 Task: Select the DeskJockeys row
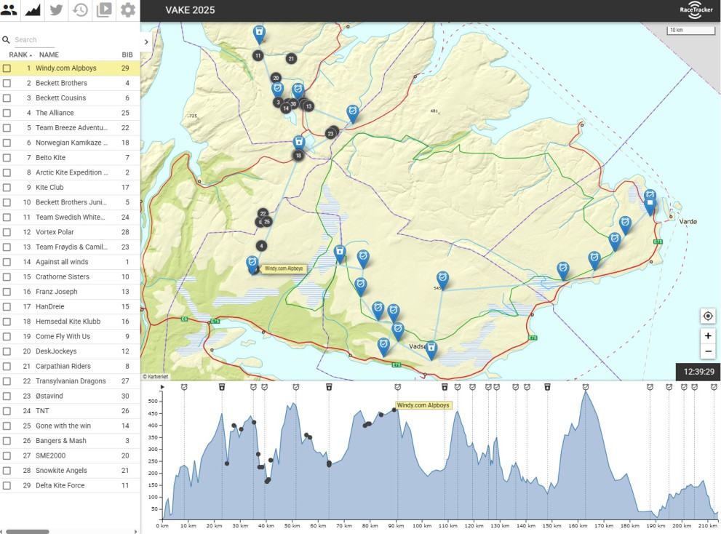click(x=70, y=351)
